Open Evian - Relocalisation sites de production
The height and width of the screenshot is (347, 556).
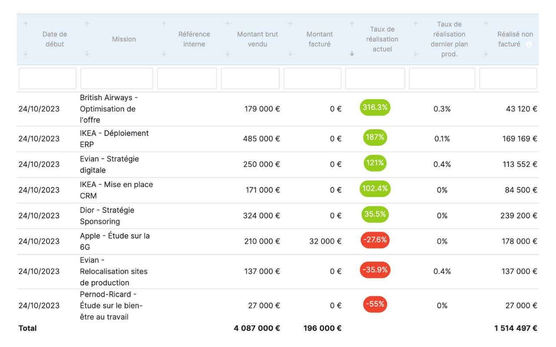[114, 272]
